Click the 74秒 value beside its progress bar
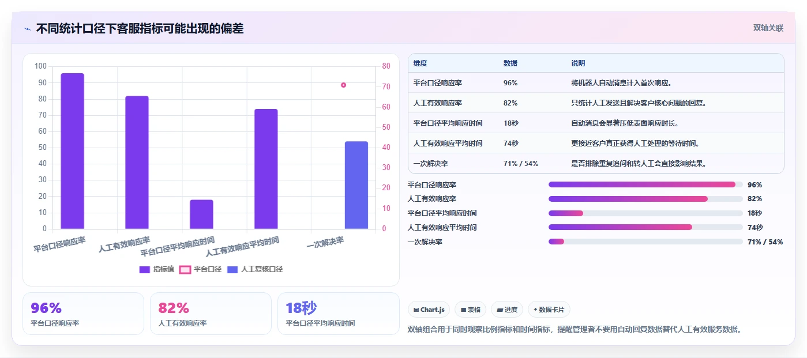 coord(755,228)
